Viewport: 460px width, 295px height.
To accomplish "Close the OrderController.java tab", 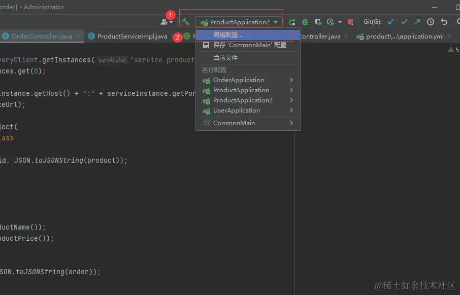I will [x=78, y=36].
